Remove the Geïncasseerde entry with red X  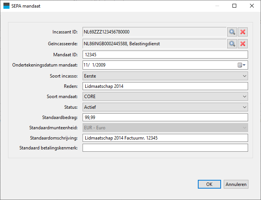click(243, 44)
